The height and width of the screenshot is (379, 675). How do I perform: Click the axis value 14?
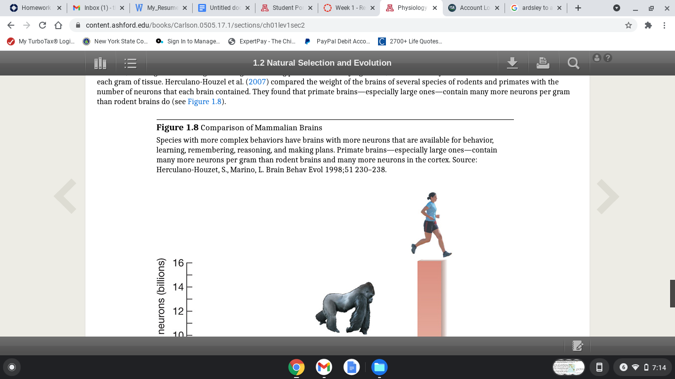tap(178, 287)
